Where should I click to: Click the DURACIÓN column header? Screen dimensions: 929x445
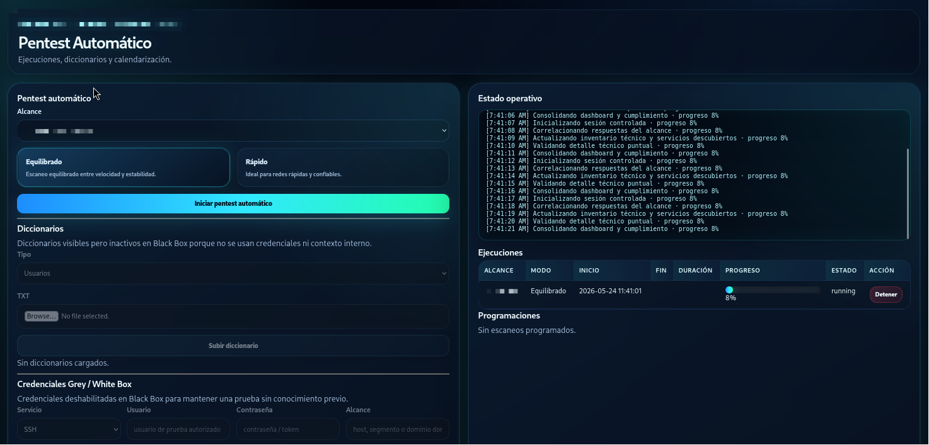pos(695,271)
